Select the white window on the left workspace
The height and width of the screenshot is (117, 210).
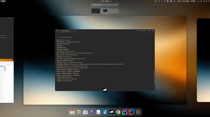(7, 82)
